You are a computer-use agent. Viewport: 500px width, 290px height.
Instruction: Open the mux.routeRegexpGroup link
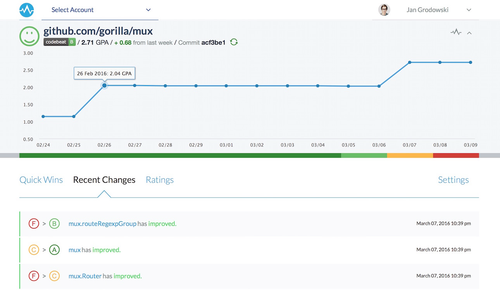tap(102, 224)
